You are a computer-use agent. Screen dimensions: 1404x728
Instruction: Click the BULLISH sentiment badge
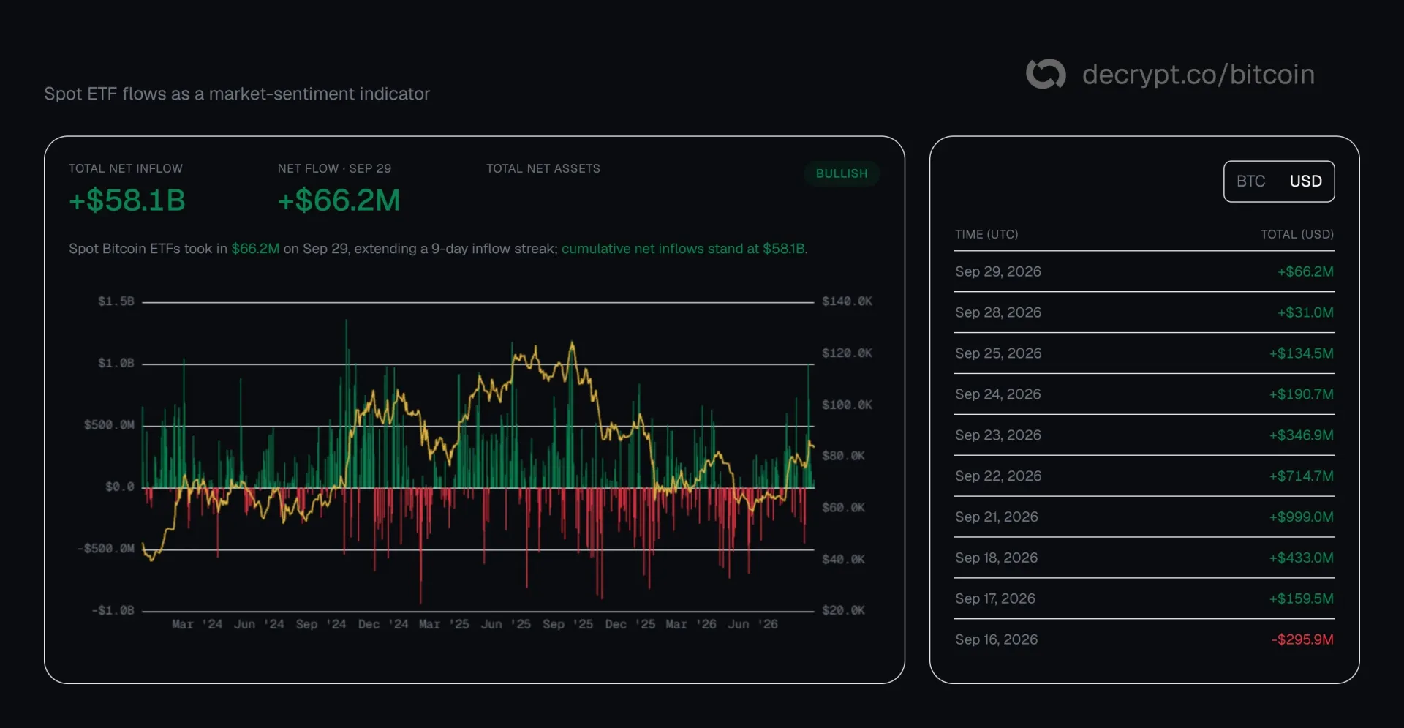842,173
